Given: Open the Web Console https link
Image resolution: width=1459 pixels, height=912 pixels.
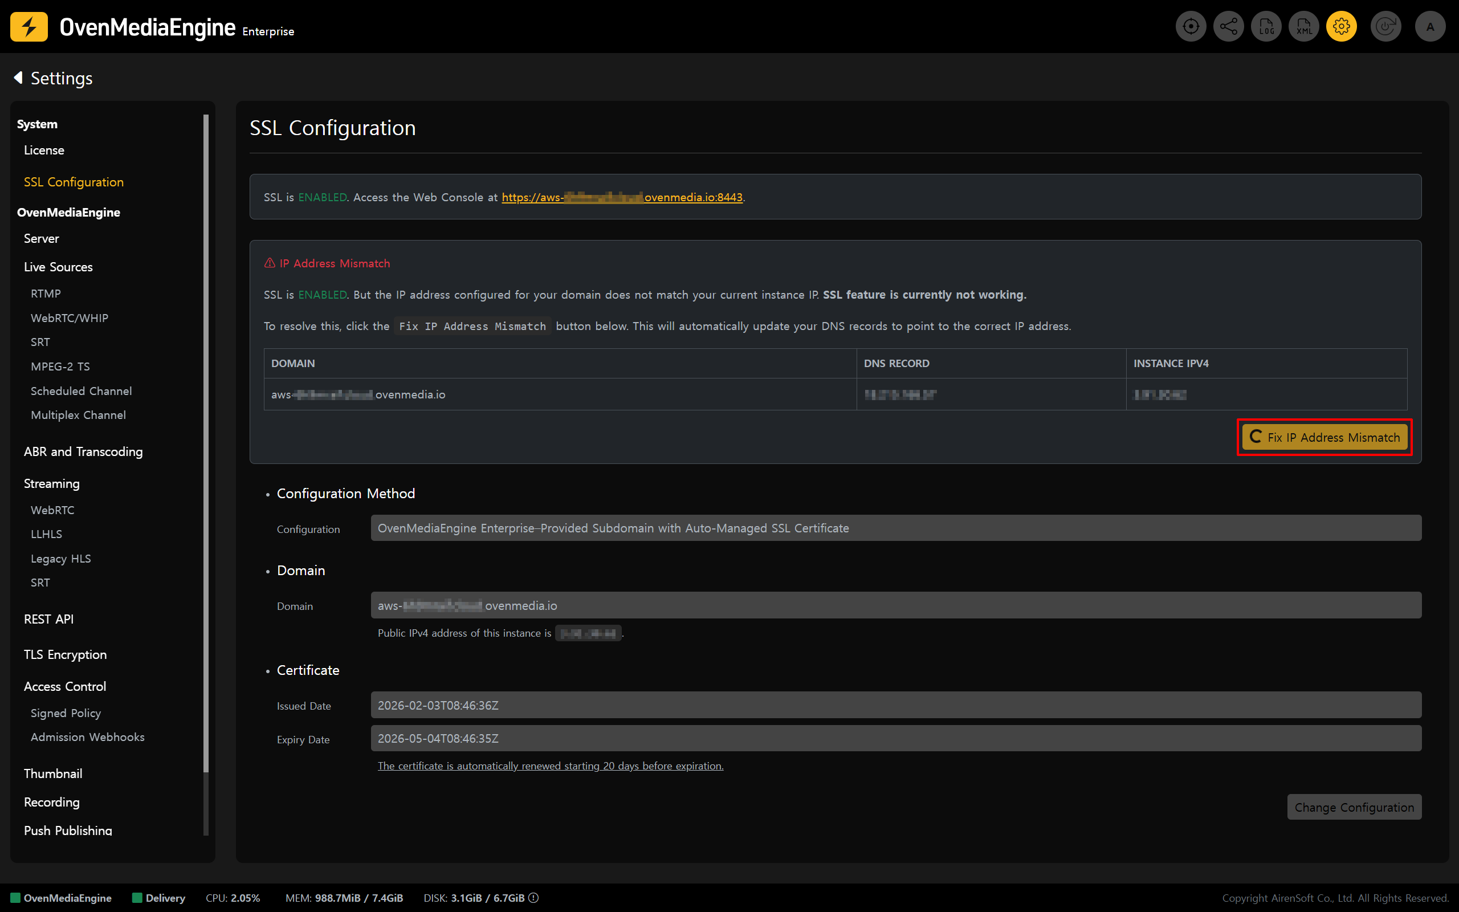Looking at the screenshot, I should click(622, 197).
